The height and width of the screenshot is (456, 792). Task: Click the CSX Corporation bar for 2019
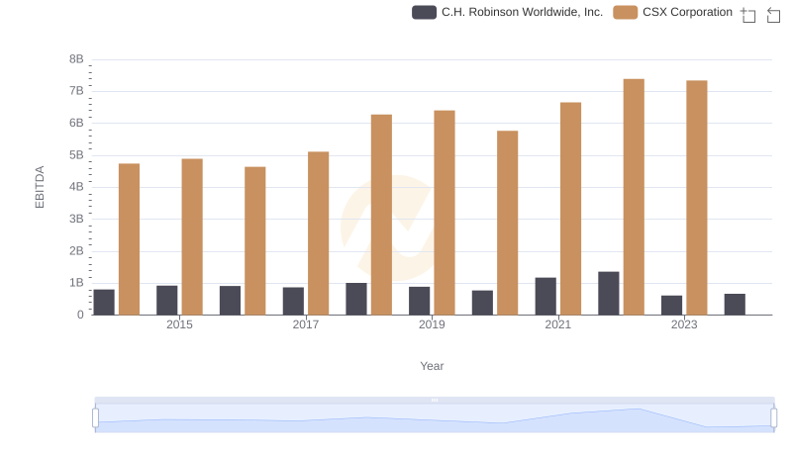(x=444, y=213)
